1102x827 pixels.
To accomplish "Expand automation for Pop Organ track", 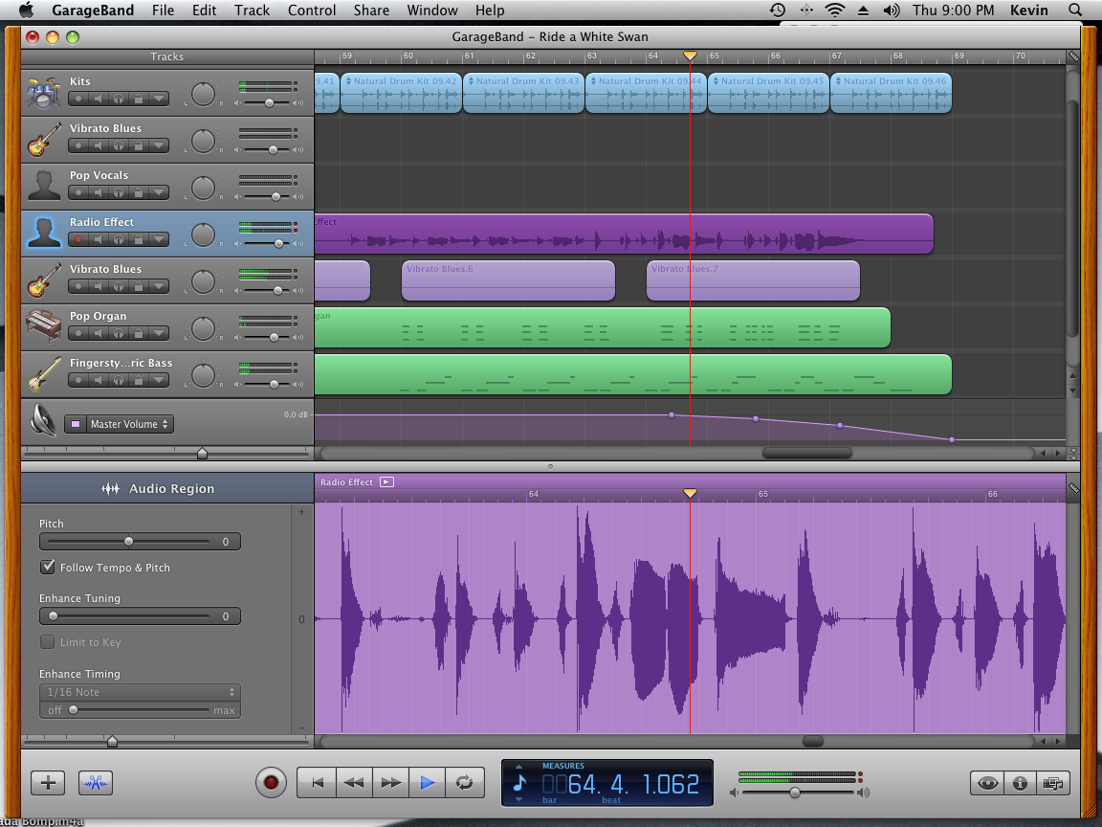I will (x=159, y=333).
